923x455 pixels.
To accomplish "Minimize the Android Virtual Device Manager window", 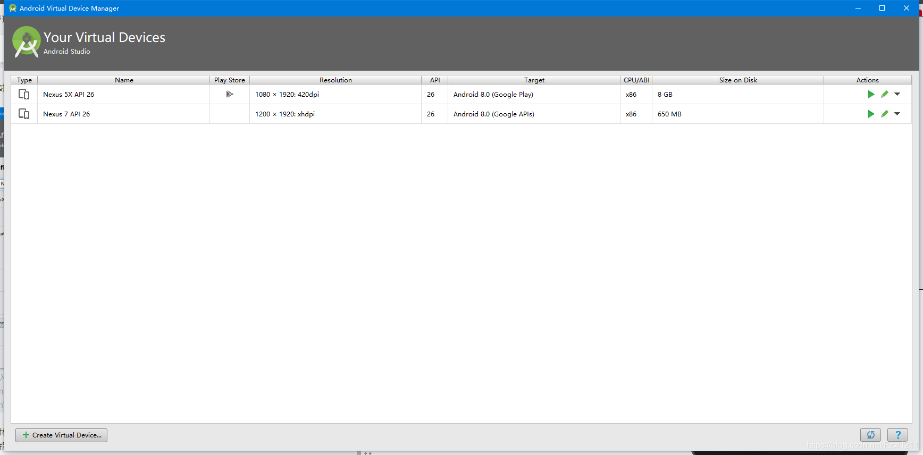I will point(858,8).
